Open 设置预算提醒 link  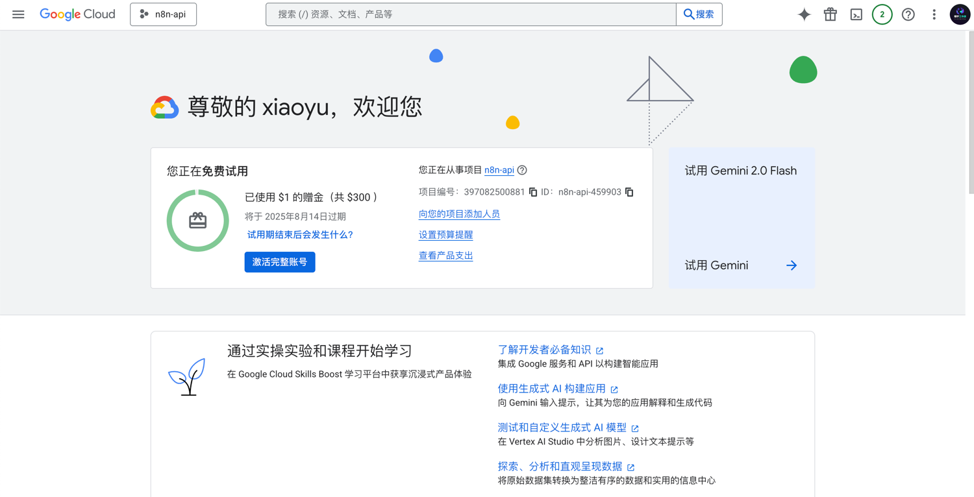pos(445,234)
